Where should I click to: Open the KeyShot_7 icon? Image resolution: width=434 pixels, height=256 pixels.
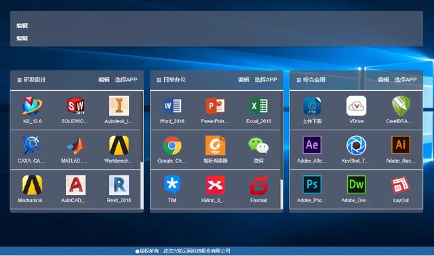click(x=356, y=146)
